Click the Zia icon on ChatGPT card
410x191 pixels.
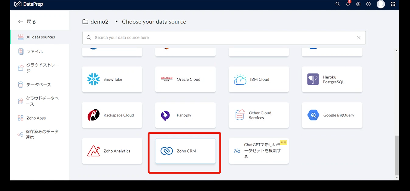(x=237, y=151)
